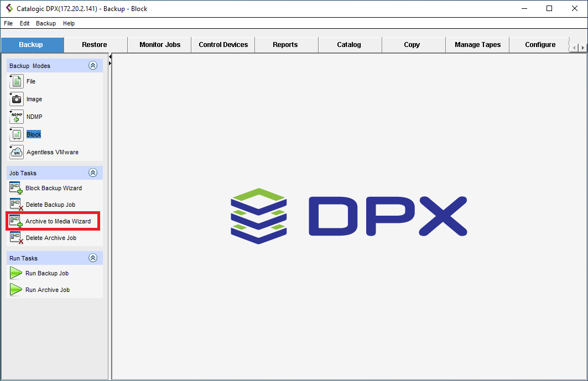The height and width of the screenshot is (381, 588).
Task: Launch the Block Backup Wizard icon
Action: pos(16,189)
